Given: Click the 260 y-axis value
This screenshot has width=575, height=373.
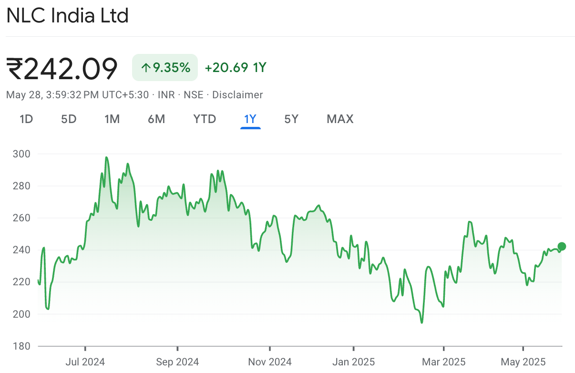Looking at the screenshot, I should tap(21, 218).
